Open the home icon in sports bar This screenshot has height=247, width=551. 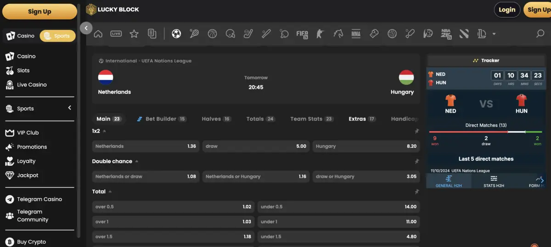coord(98,33)
